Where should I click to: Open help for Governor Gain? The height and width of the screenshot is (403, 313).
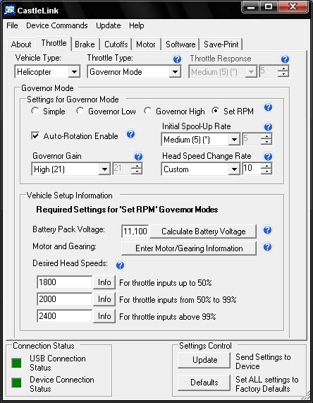138,156
